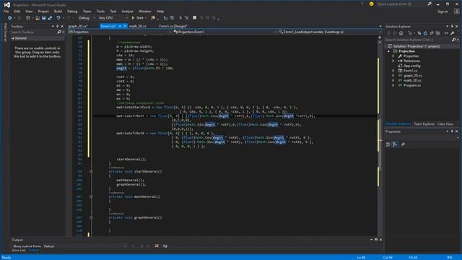Start debugging with the Start button
The image size is (462, 260).
138,18
